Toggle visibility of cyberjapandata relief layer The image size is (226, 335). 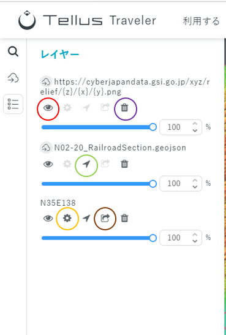point(48,108)
